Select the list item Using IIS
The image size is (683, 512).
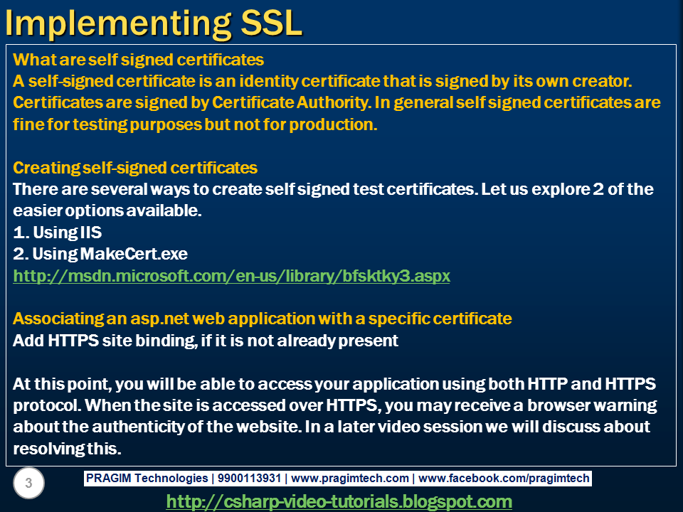tap(57, 232)
